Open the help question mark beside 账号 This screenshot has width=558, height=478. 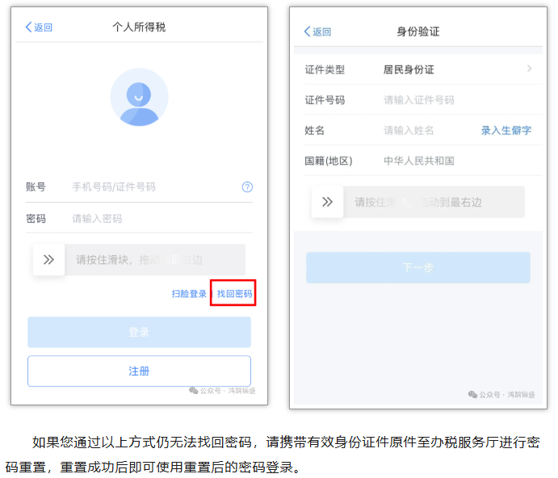[247, 187]
